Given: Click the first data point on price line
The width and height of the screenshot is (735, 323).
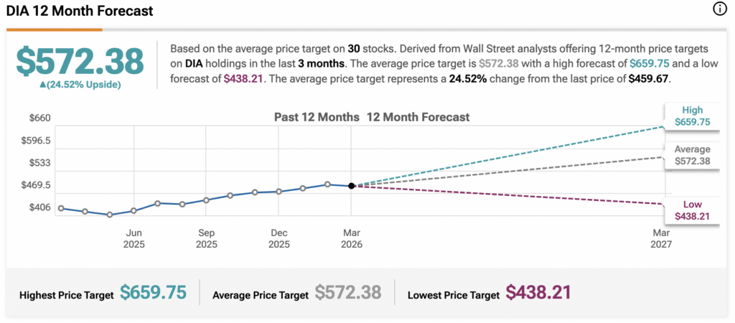Looking at the screenshot, I should coord(61,208).
